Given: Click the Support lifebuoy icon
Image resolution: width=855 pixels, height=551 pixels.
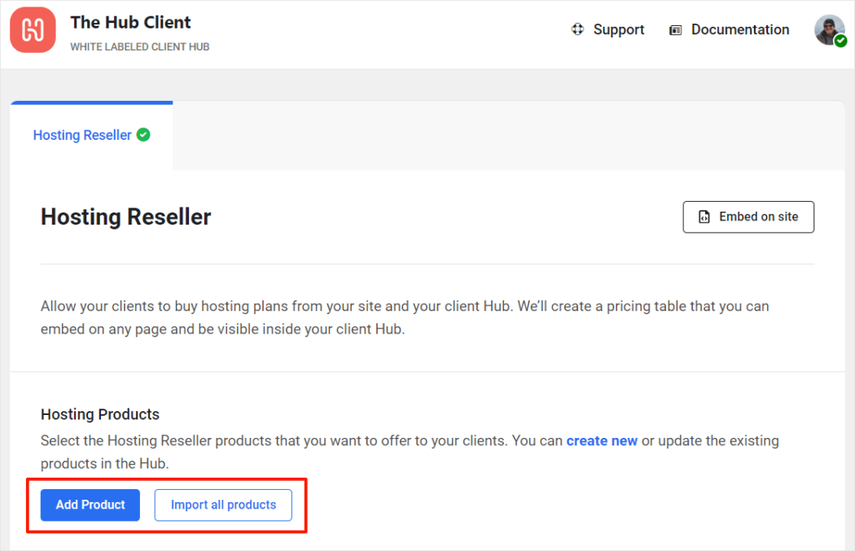Looking at the screenshot, I should (x=578, y=30).
